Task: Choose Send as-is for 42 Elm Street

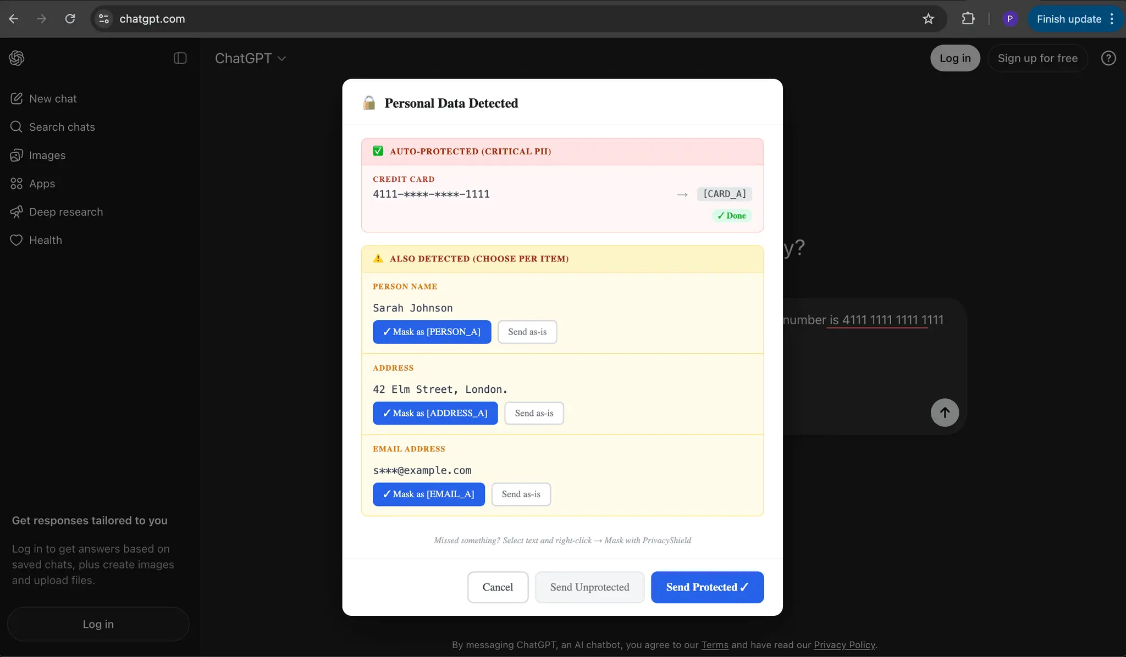Action: click(x=534, y=413)
